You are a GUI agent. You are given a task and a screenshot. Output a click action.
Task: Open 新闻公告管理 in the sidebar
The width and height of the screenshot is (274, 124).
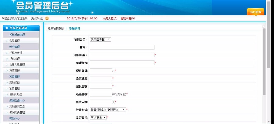click(x=17, y=112)
